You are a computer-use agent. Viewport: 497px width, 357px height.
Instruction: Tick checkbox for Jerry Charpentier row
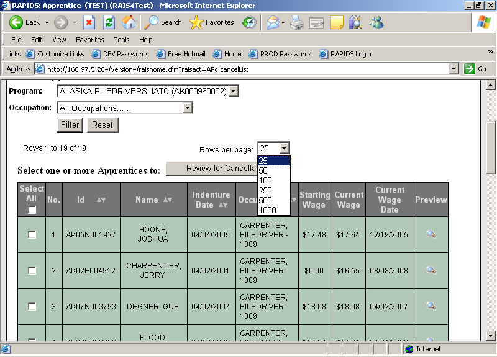[32, 270]
